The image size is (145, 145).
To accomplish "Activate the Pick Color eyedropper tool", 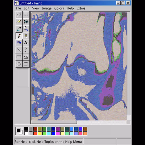I will click(19, 29).
